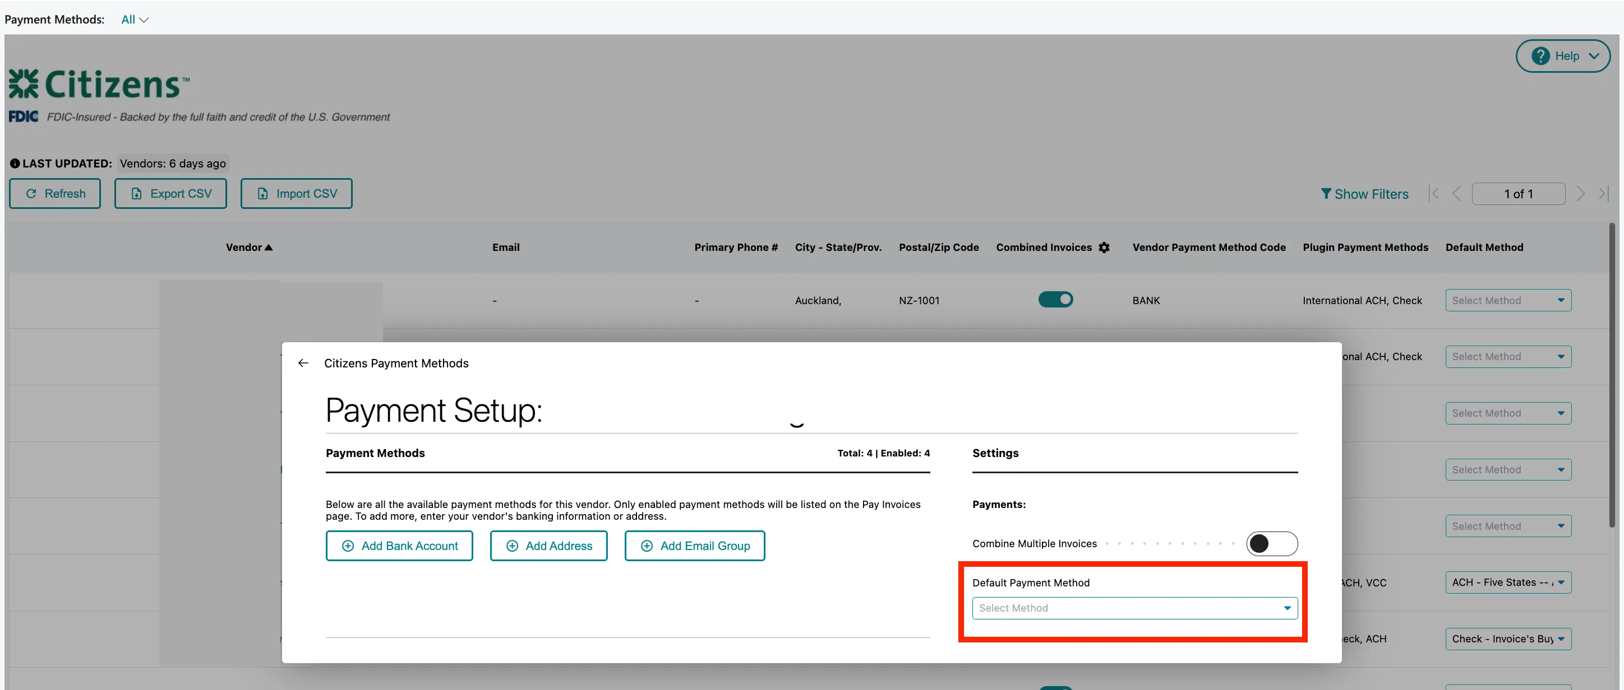Click the Default Method column header
The image size is (1624, 690).
click(x=1484, y=248)
